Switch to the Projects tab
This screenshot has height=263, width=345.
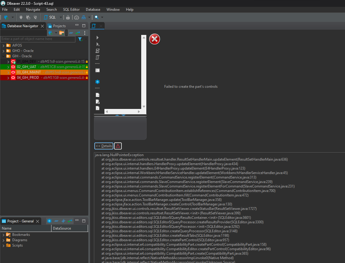[x=59, y=26]
